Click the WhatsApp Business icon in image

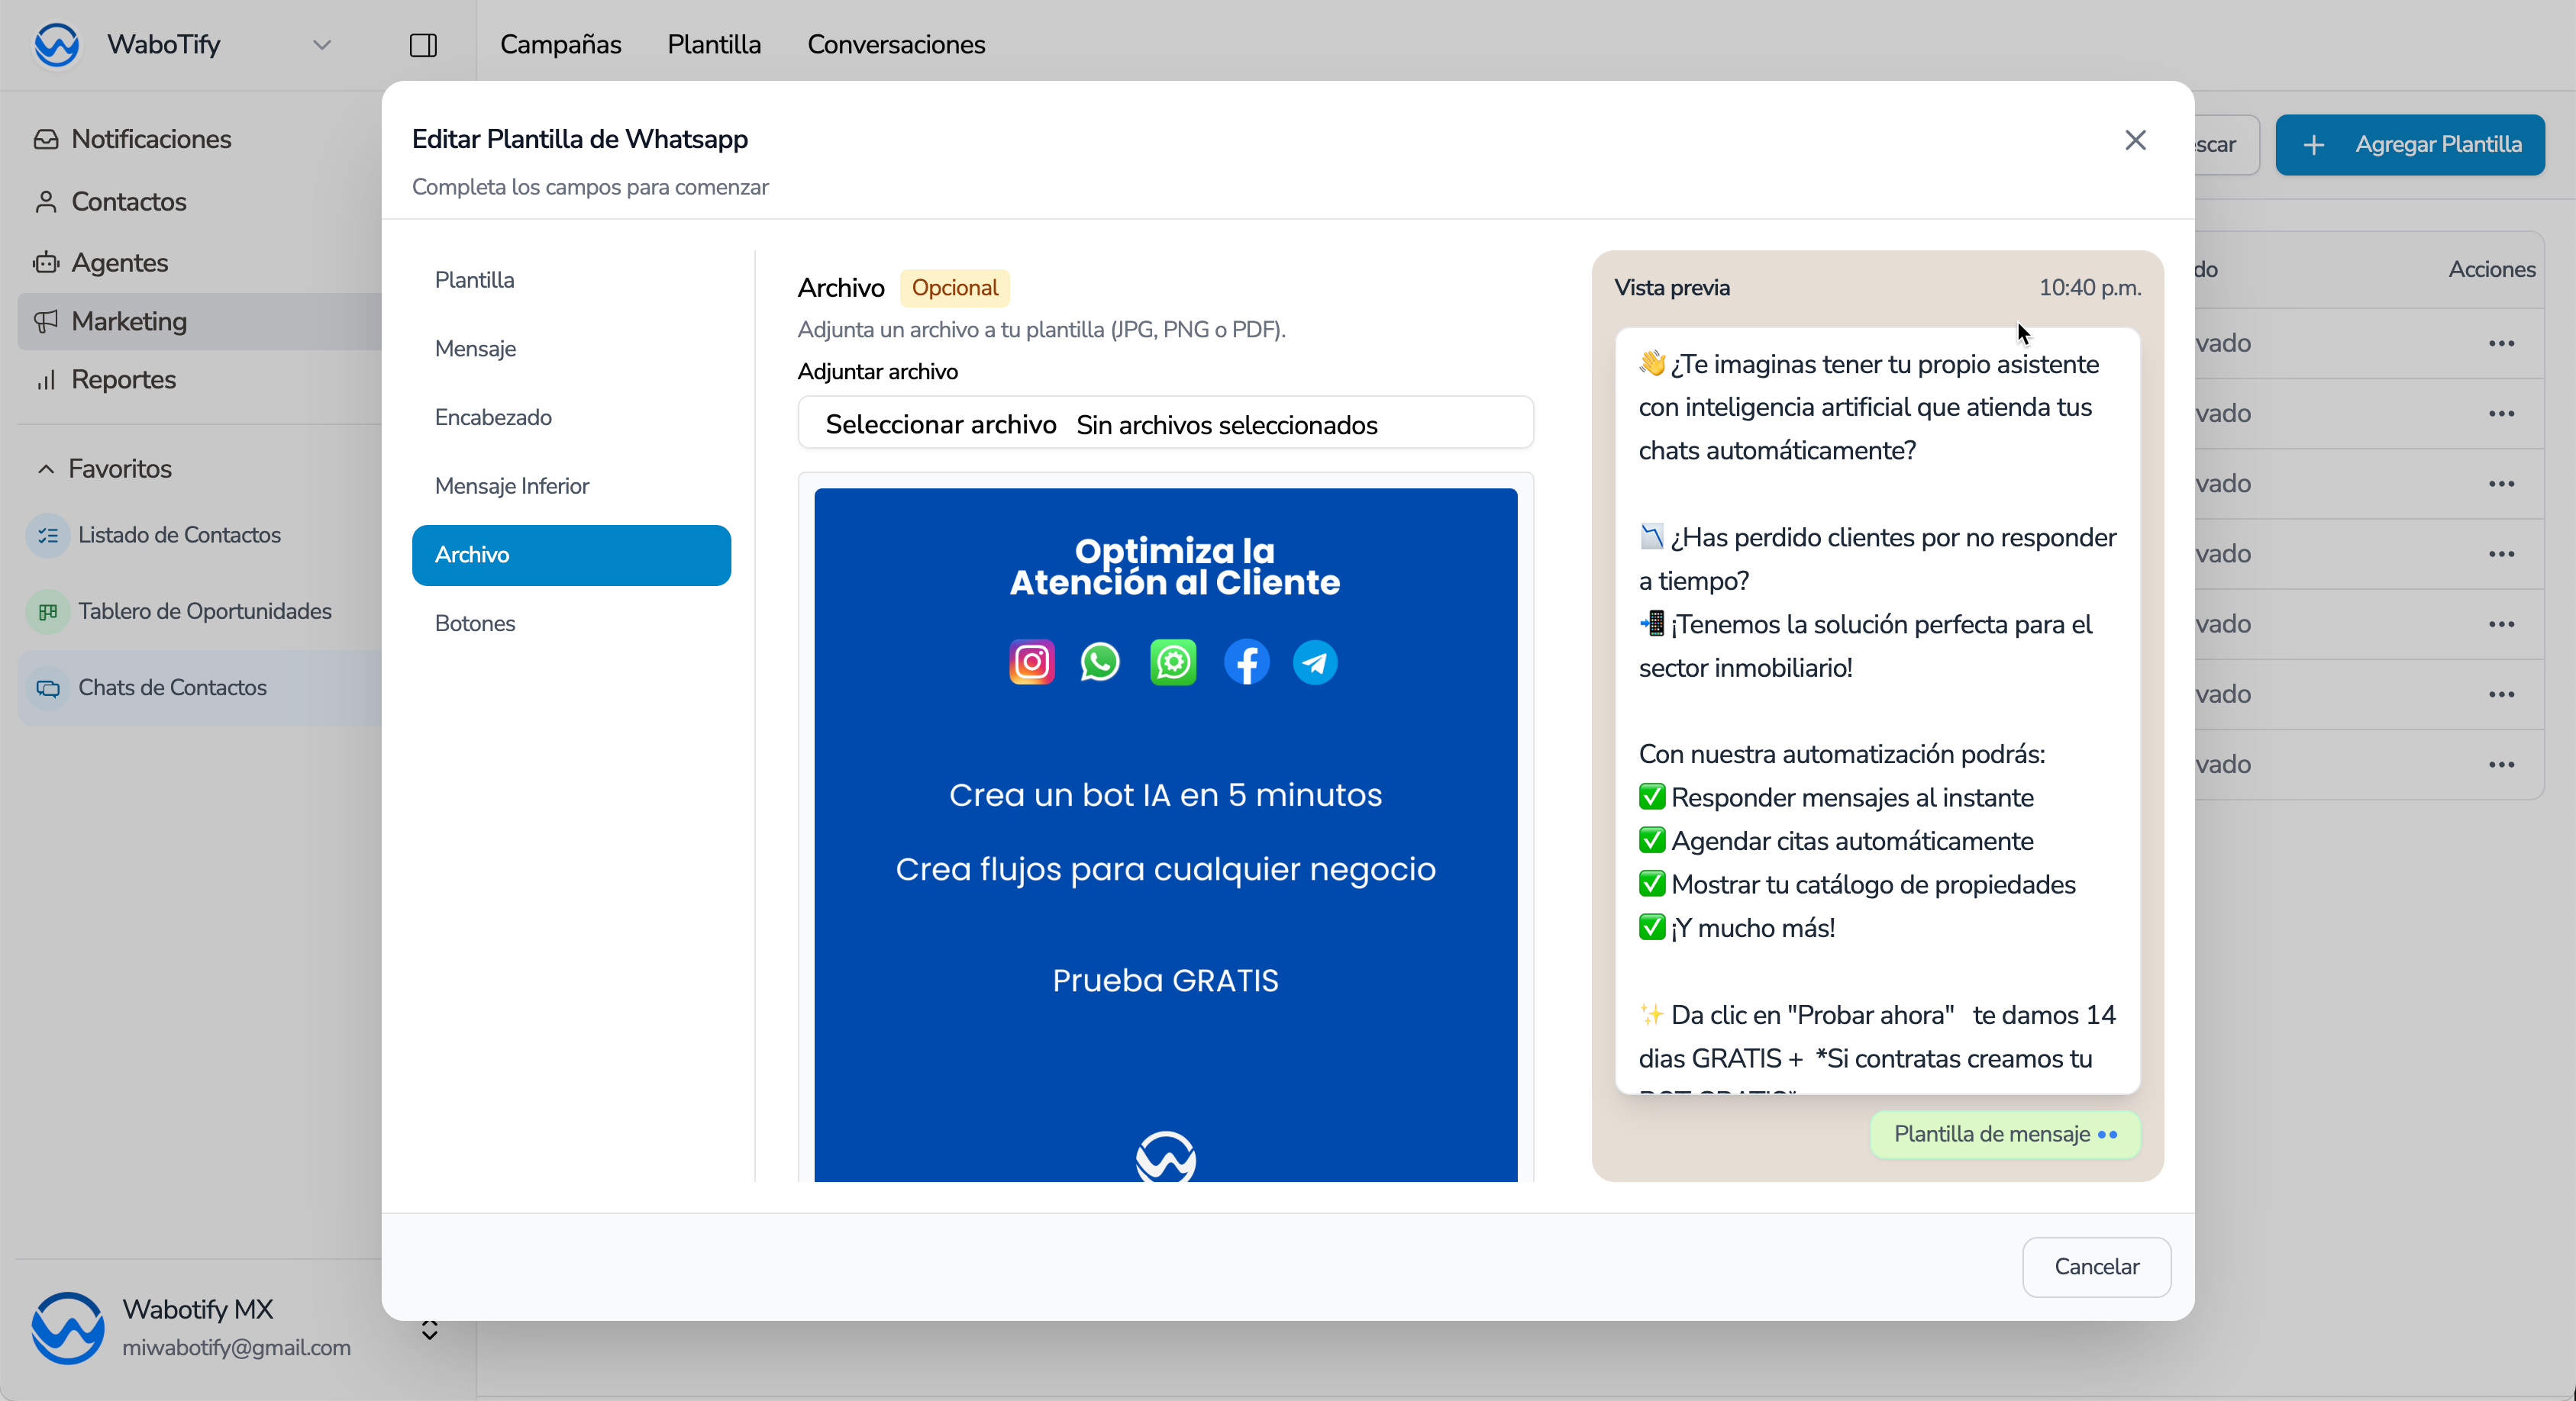click(1172, 662)
